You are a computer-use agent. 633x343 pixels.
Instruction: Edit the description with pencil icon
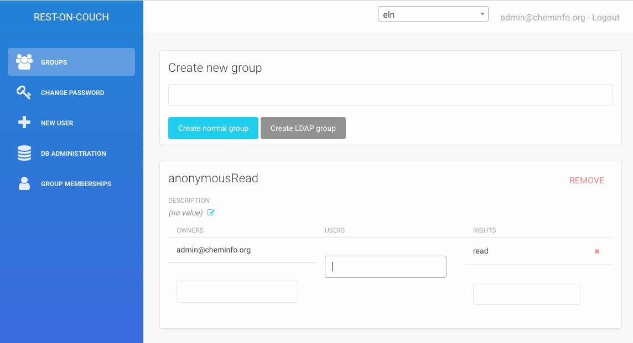coord(211,213)
